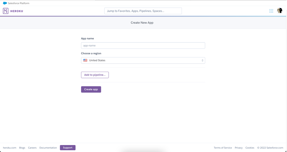Image resolution: width=287 pixels, height=152 pixels.
Task: Click the Cookies footer link
Action: (x=250, y=148)
